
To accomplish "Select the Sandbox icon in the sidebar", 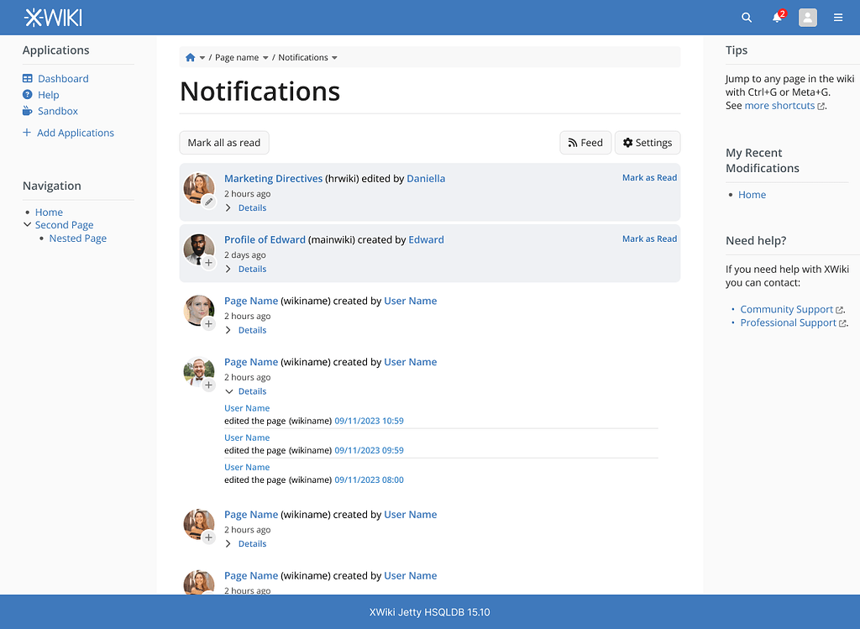I will pyautogui.click(x=26, y=111).
